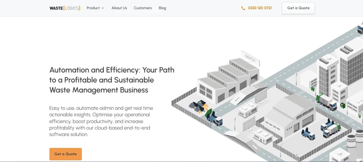Open the Product navigation dropdown
The image size is (363, 162).
[x=93, y=8]
